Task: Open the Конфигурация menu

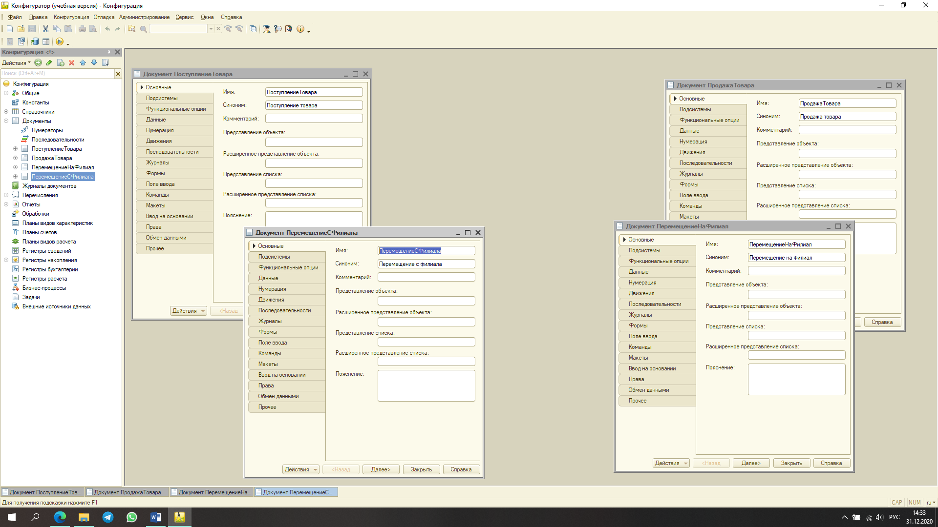Action: [71, 17]
